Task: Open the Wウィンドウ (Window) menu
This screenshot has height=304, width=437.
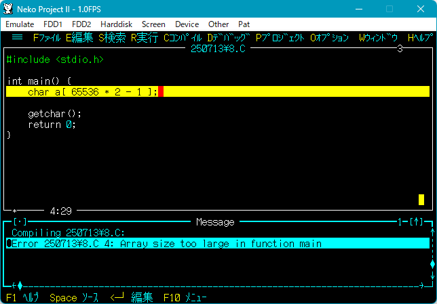Action: click(378, 37)
